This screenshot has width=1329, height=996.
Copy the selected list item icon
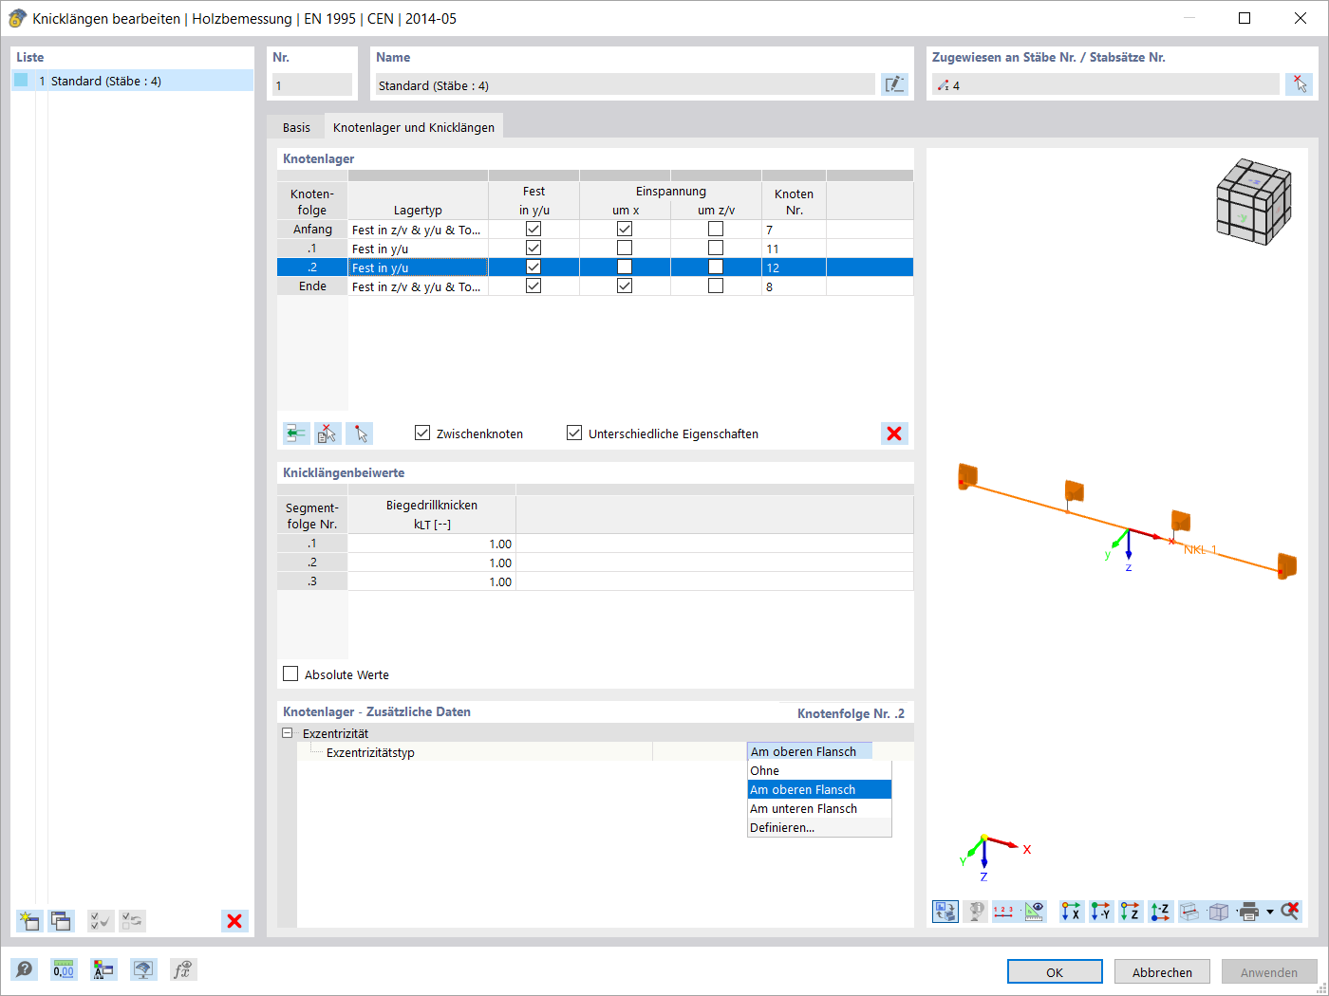pos(62,920)
